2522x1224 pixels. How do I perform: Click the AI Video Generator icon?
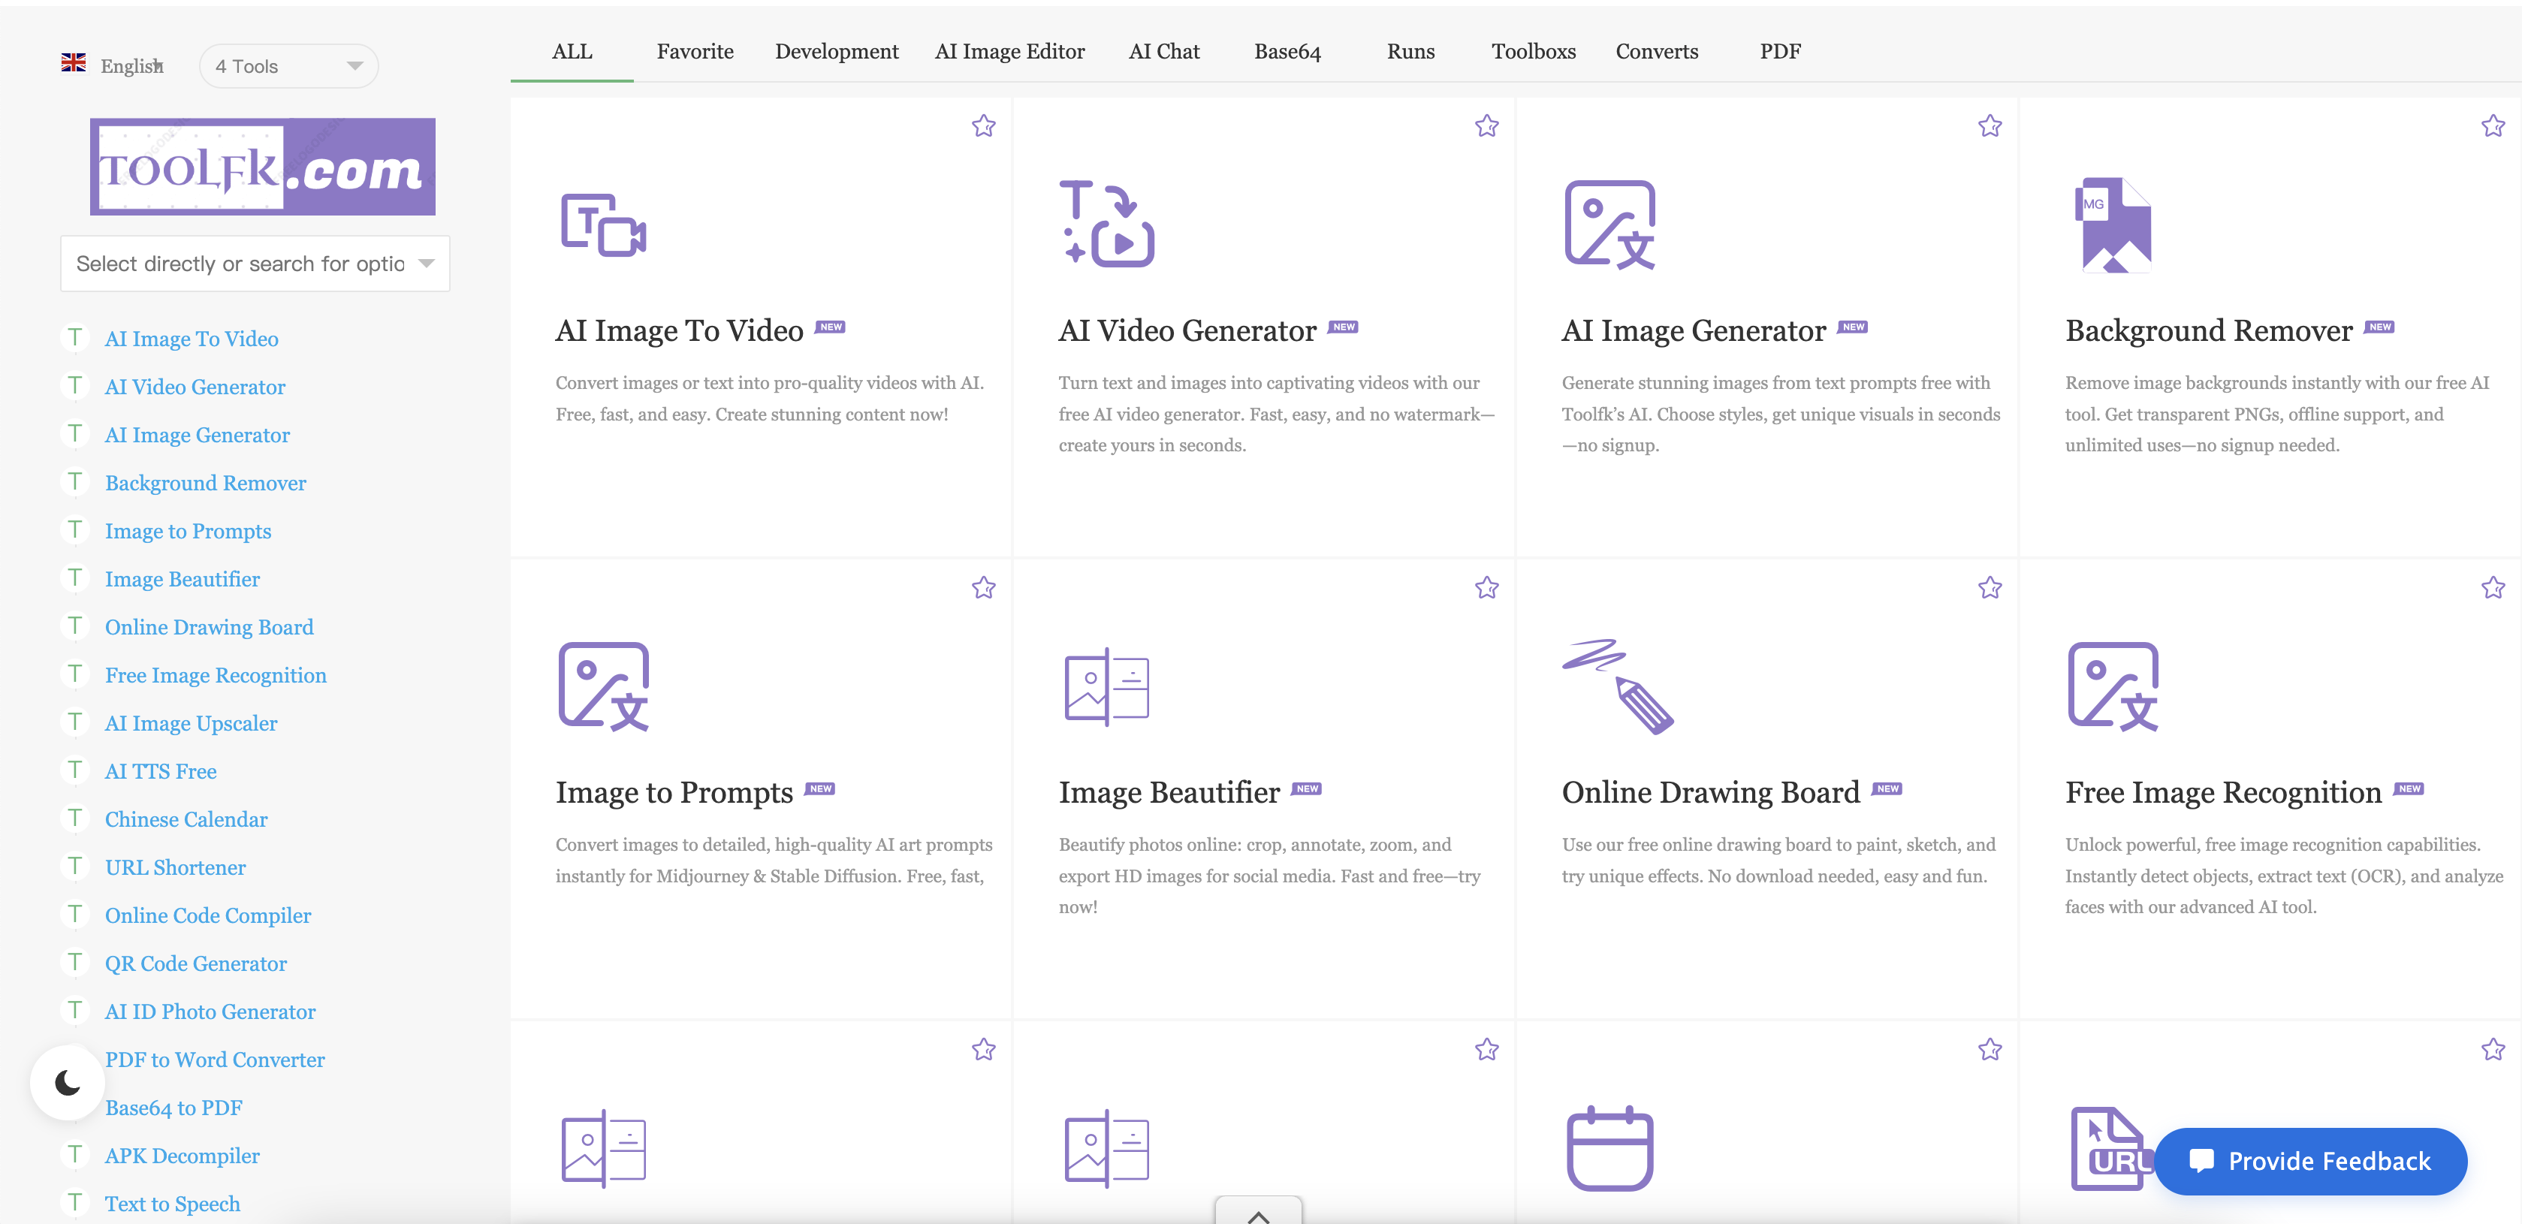click(x=1106, y=225)
